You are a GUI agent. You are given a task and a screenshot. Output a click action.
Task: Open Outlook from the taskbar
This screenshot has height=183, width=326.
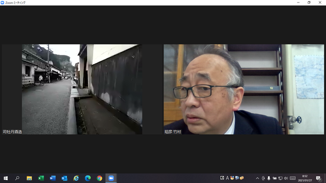coord(65,178)
